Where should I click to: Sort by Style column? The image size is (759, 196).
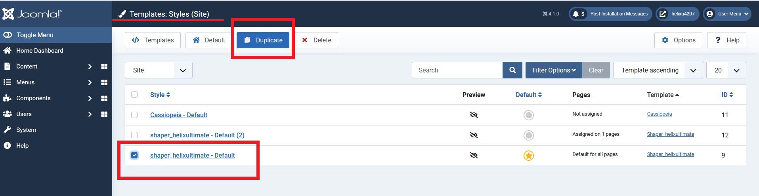[x=160, y=95]
